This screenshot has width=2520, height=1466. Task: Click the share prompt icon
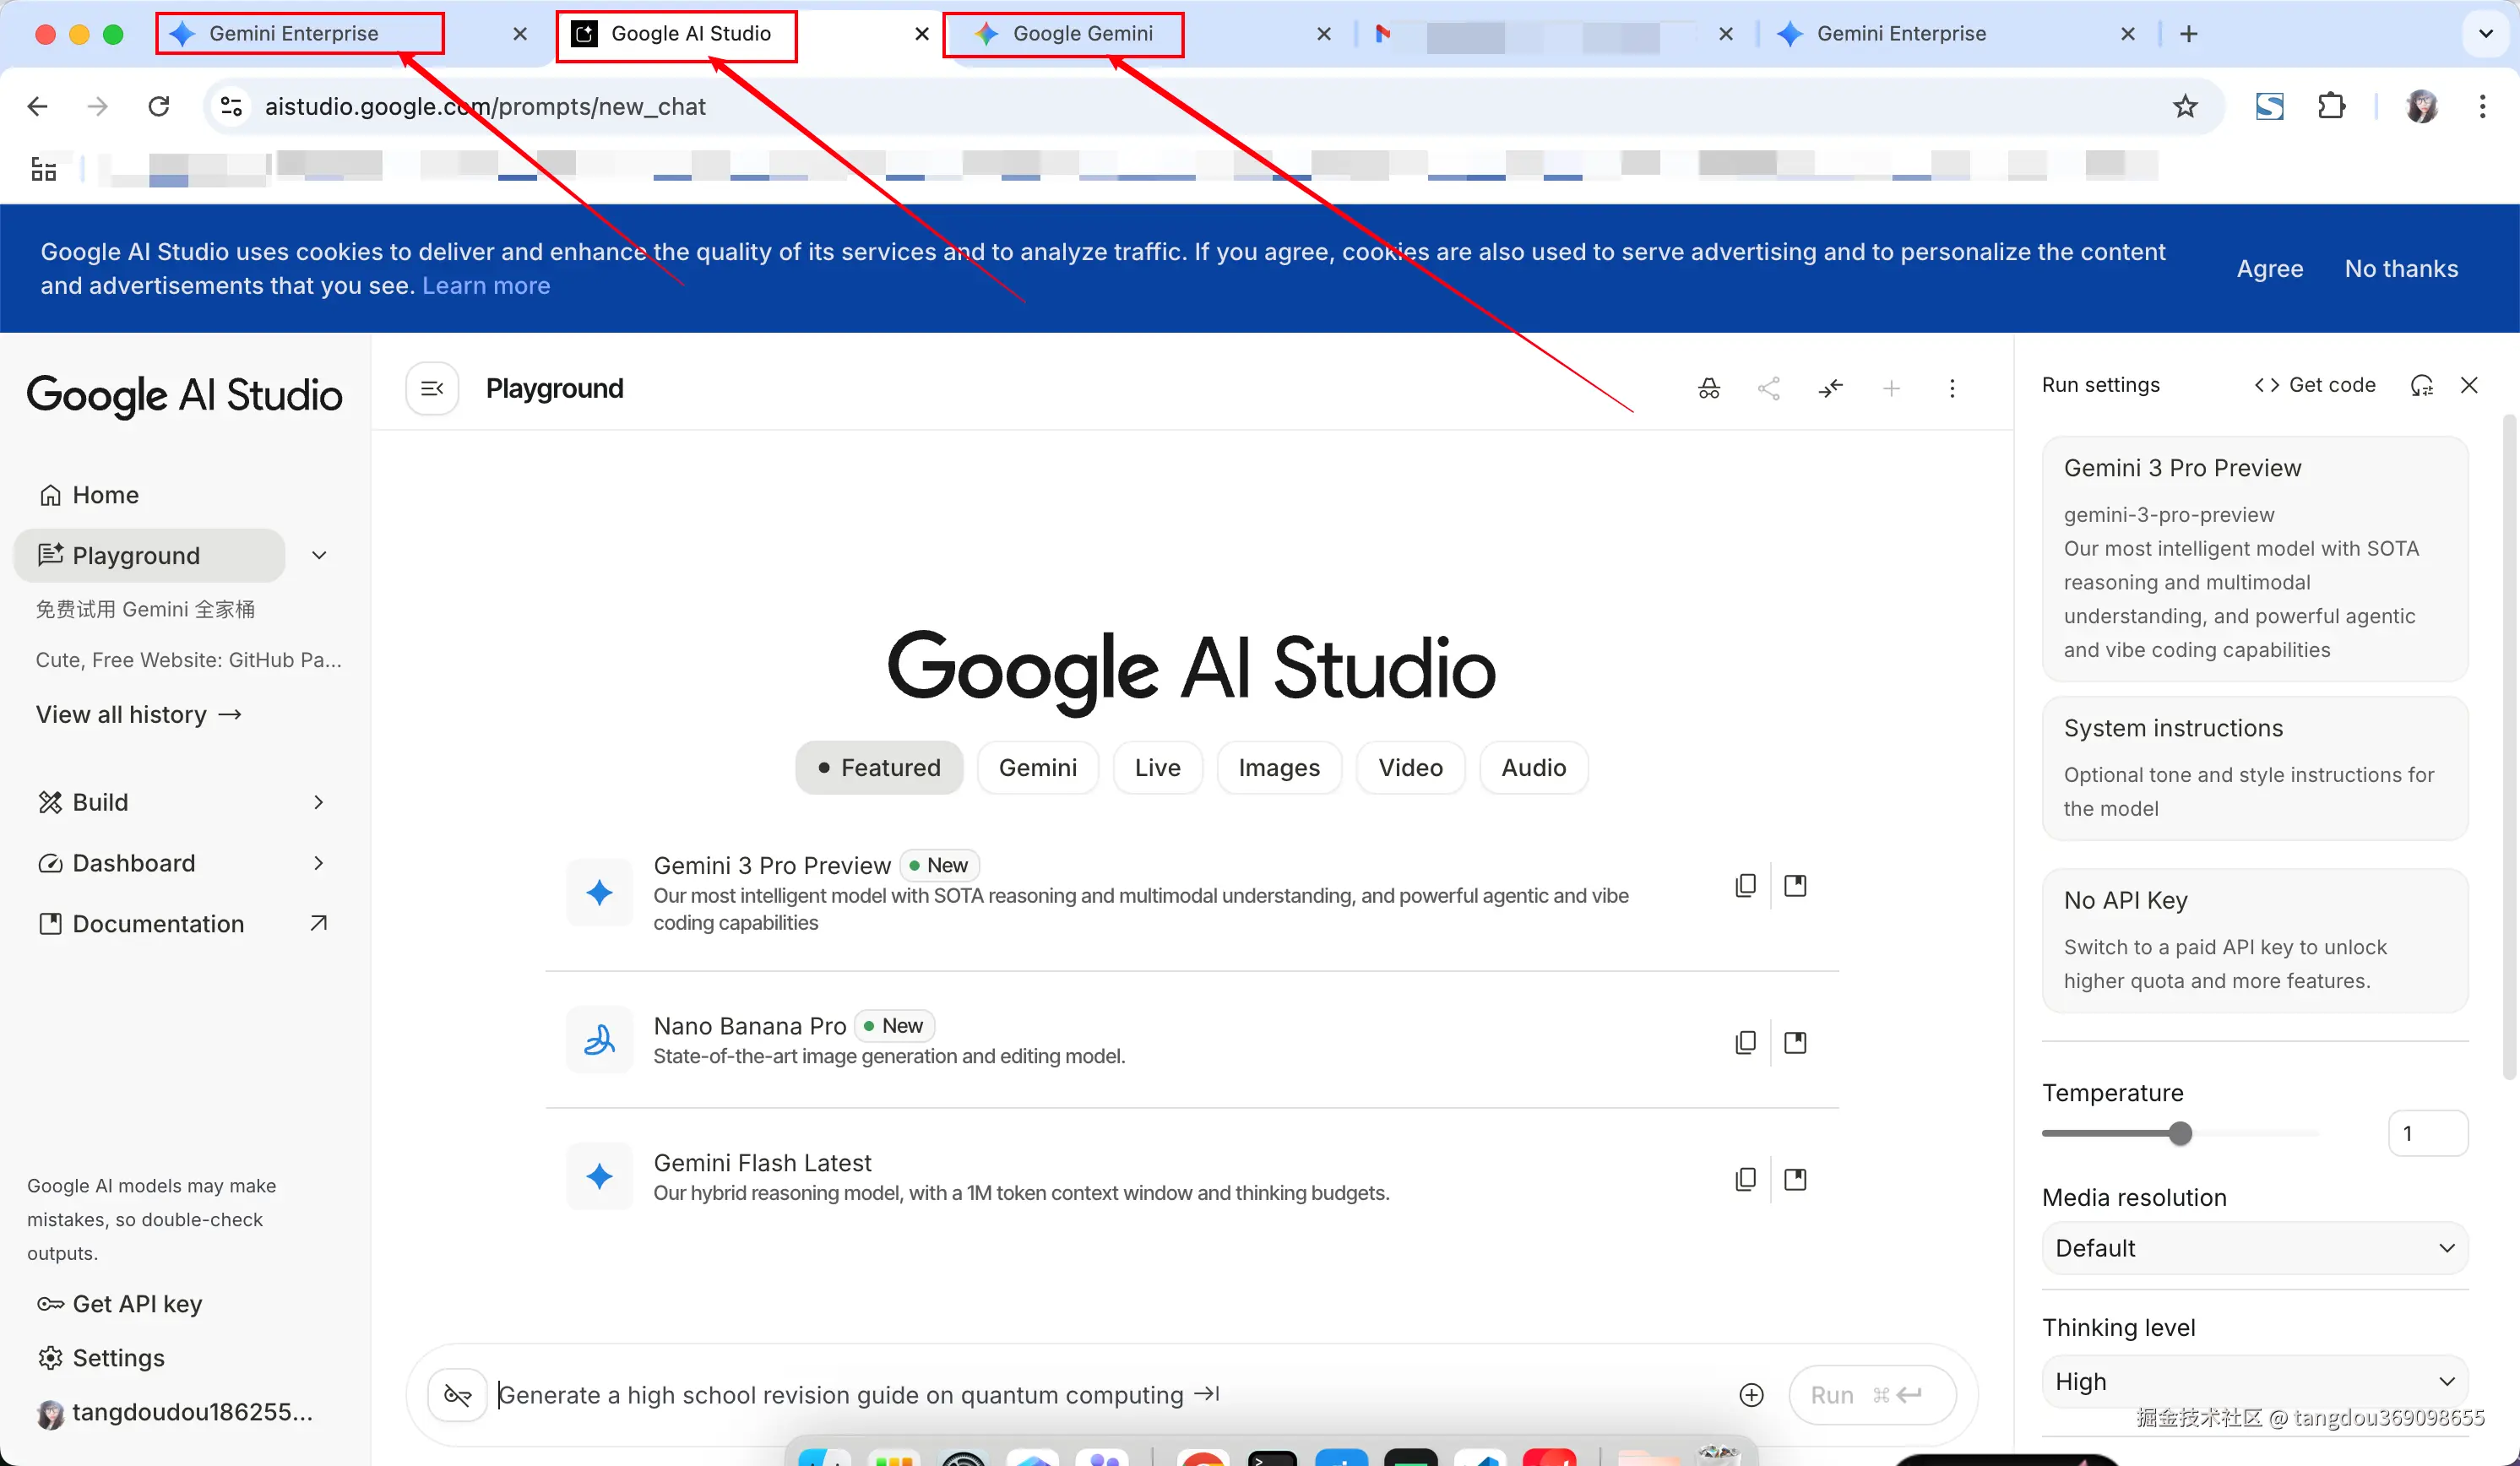(x=1769, y=388)
